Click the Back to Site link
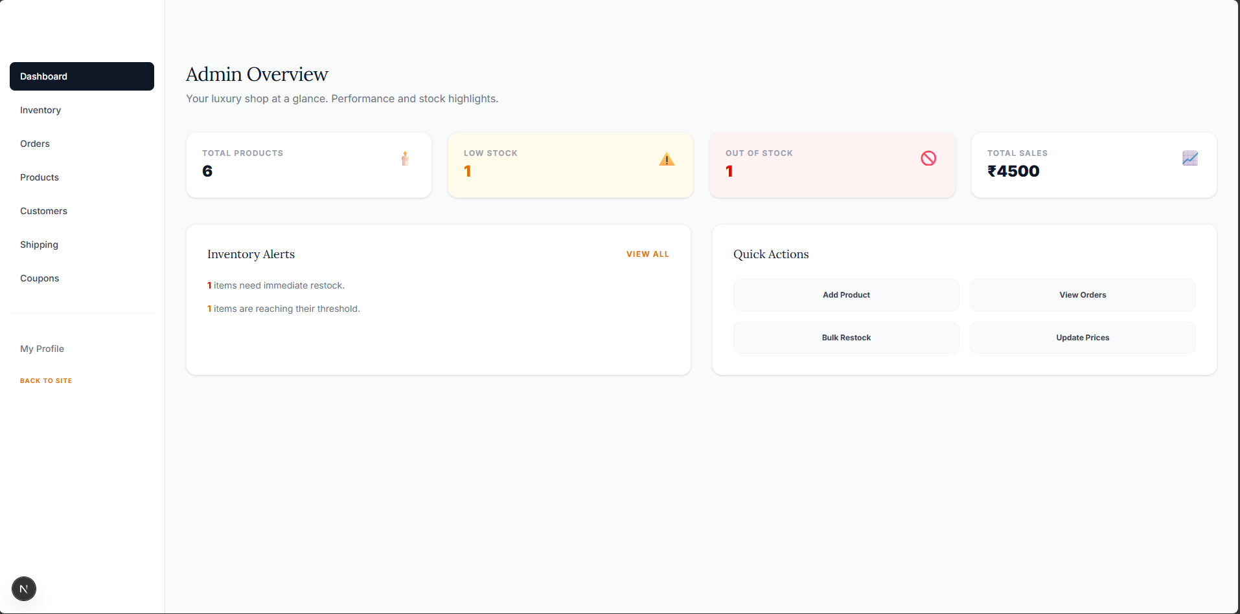This screenshot has height=614, width=1240. tap(46, 381)
